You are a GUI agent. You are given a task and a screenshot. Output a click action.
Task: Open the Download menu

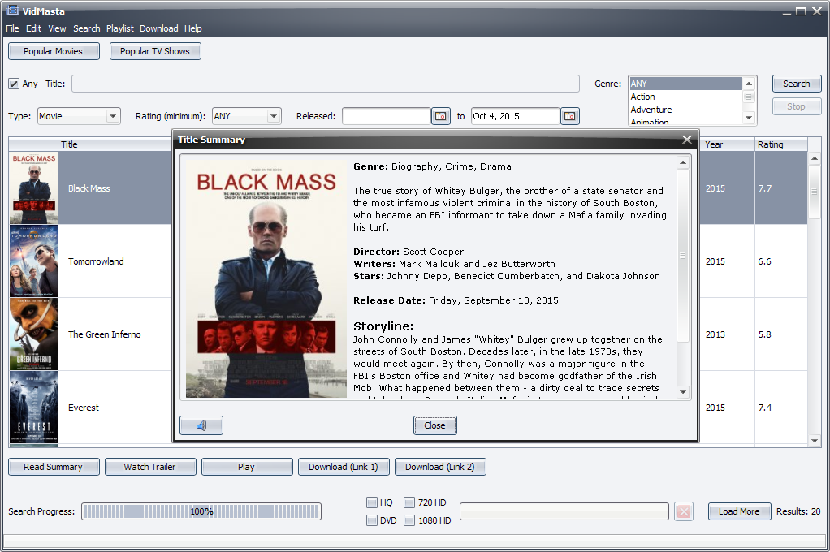click(159, 28)
